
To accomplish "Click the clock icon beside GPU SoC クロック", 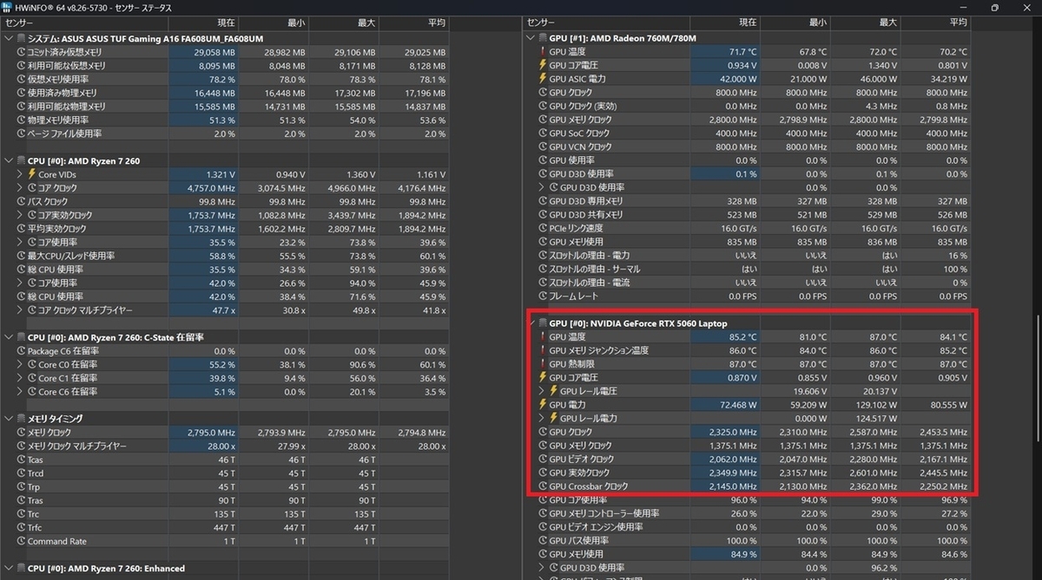I will [543, 134].
